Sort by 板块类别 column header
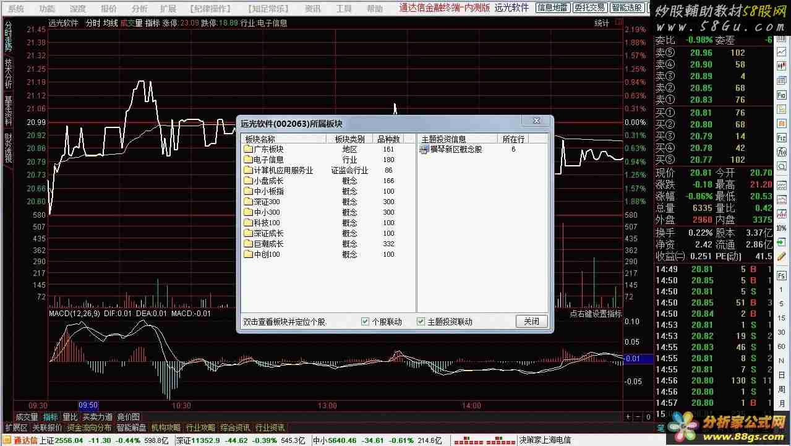791x446 pixels. (349, 139)
